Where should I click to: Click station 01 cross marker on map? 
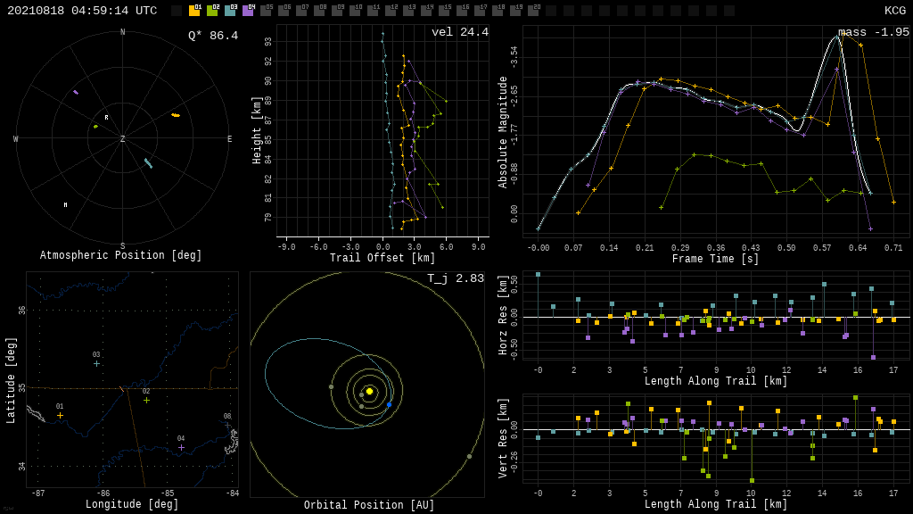60,415
